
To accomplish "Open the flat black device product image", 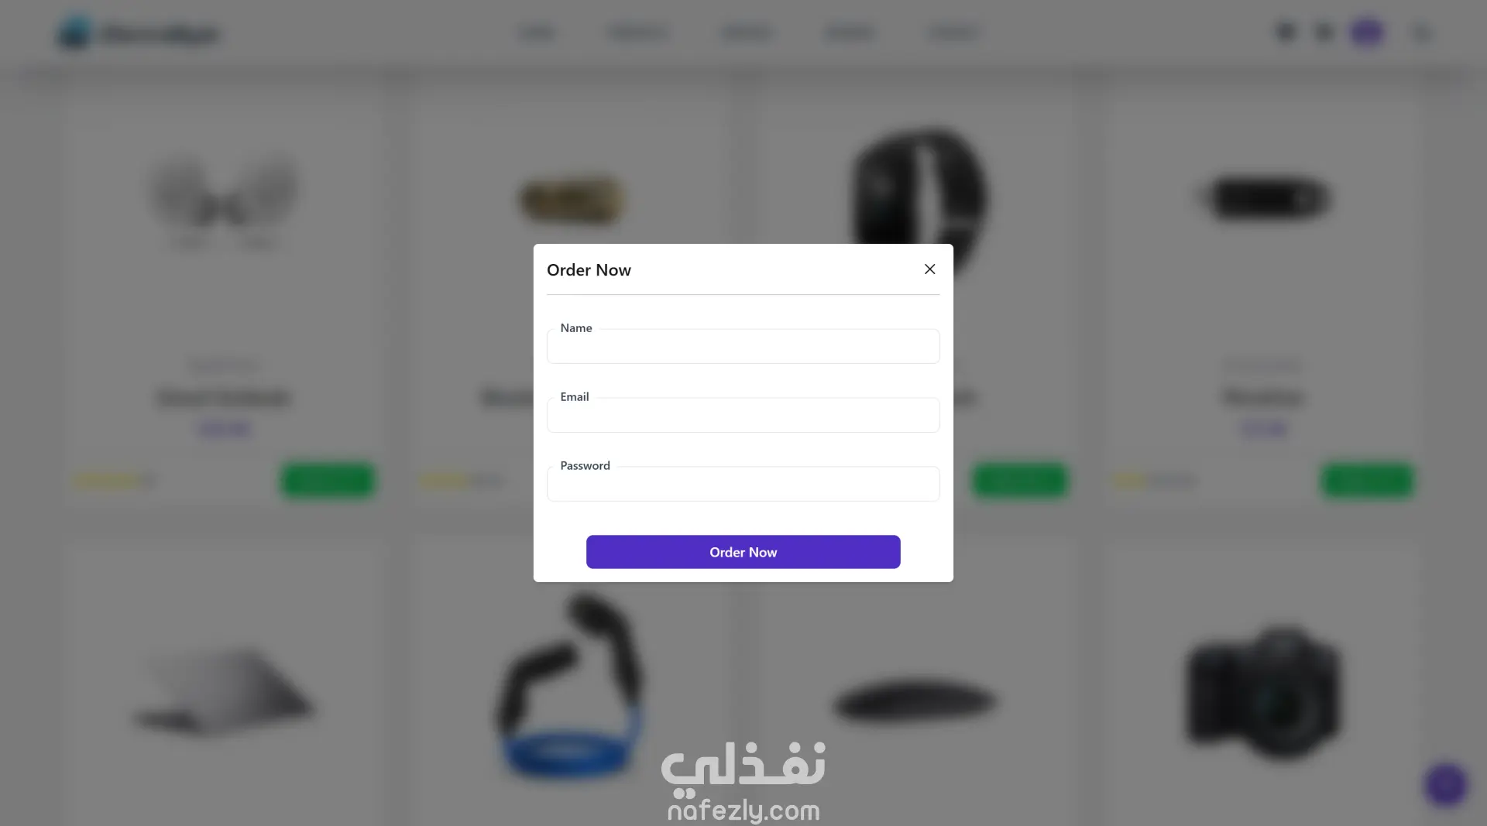I will click(915, 701).
